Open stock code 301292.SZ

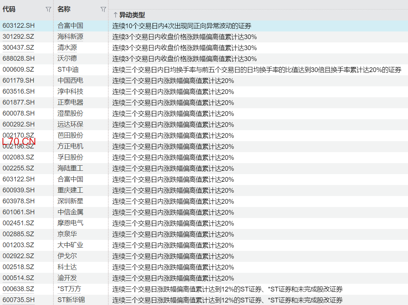point(18,37)
